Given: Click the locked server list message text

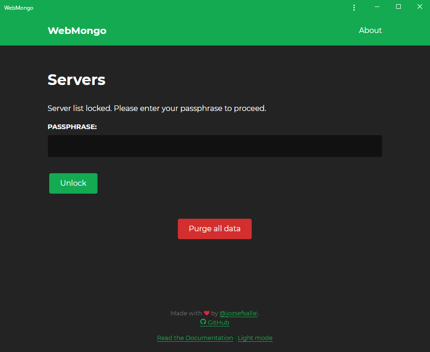Looking at the screenshot, I should tap(156, 108).
